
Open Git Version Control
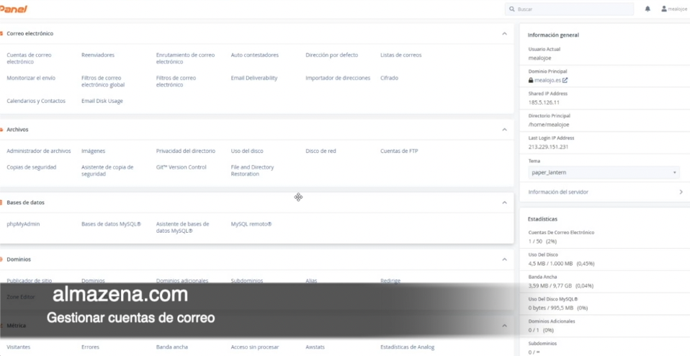[x=181, y=167]
